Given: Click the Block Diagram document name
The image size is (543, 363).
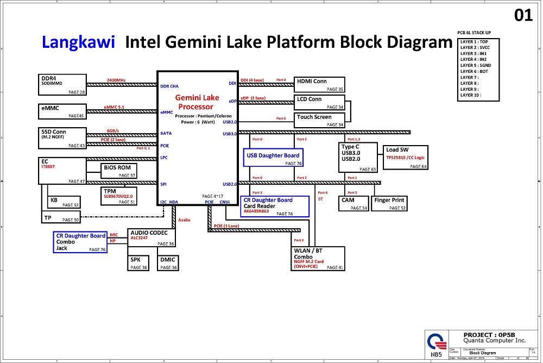Looking at the screenshot, I should 483,353.
